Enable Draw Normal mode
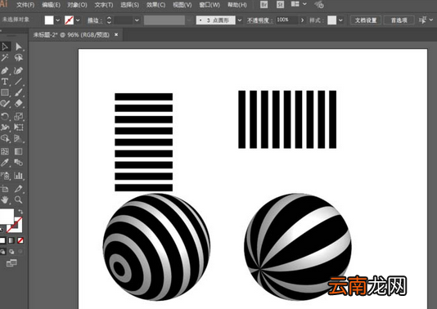Viewport: 437px width, 309px height. (x=2, y=252)
